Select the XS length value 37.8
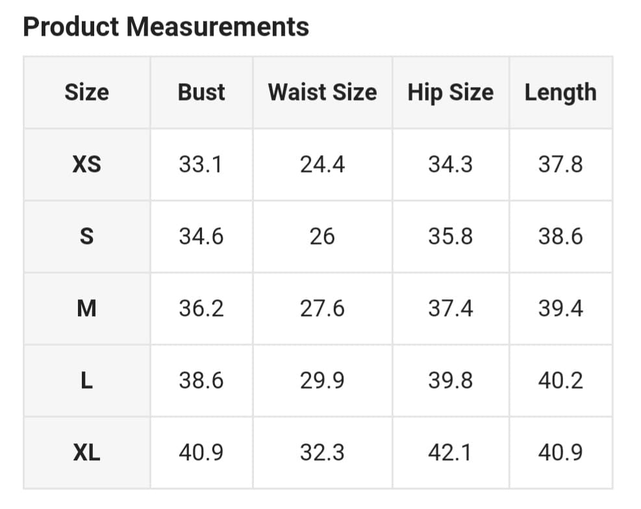This screenshot has width=641, height=509. (x=560, y=164)
